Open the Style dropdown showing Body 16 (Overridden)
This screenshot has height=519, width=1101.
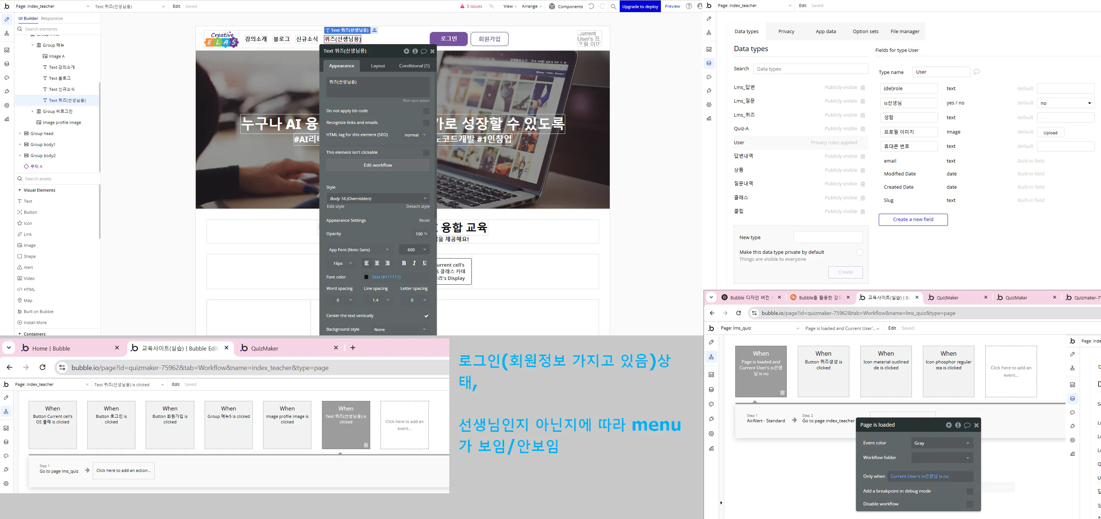(x=378, y=198)
